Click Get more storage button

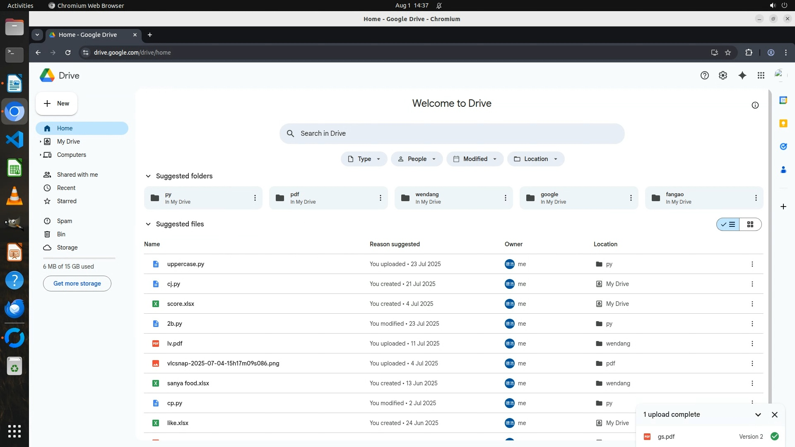pyautogui.click(x=77, y=284)
